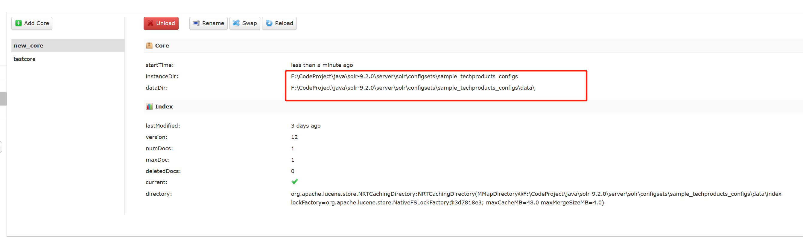The height and width of the screenshot is (237, 803).
Task: Click the current label
Action: tap(156, 182)
